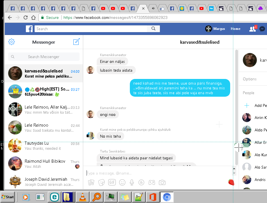Screen dimensions: 267x203
Task: Open the GIF picker
Action: pyautogui.click(x=112, y=182)
